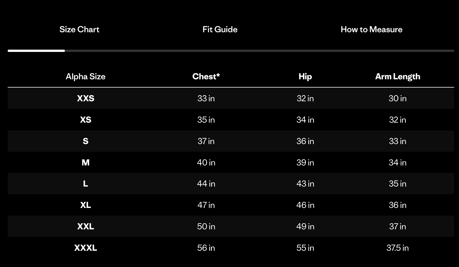Image resolution: width=459 pixels, height=267 pixels.
Task: Select the XL size row label
Action: pos(85,205)
